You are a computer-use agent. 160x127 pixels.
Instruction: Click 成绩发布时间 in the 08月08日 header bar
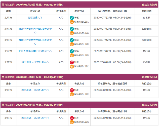click(x=149, y=5)
